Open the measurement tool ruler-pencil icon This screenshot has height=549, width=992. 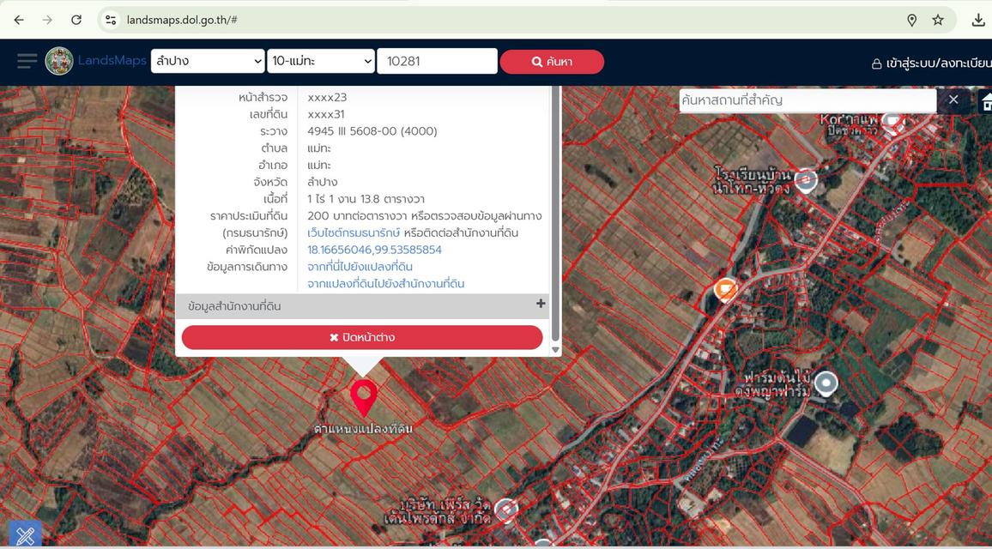point(25,535)
